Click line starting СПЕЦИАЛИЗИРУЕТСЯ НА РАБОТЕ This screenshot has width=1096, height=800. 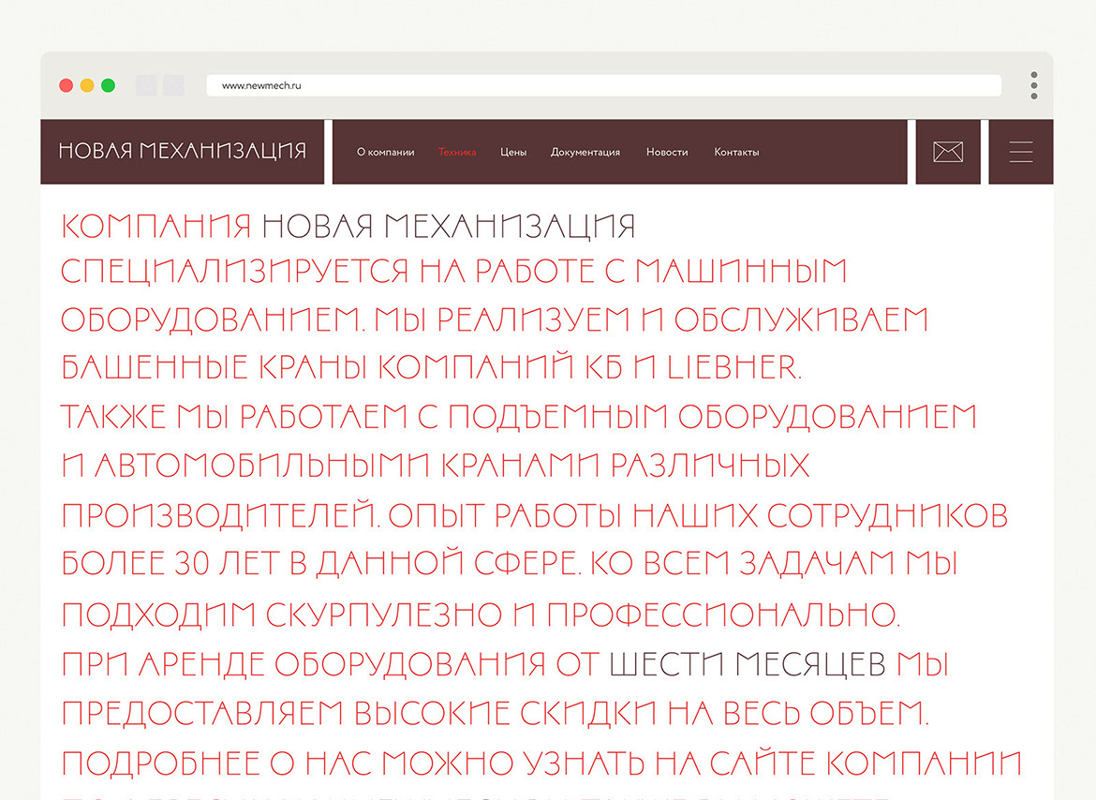(454, 271)
